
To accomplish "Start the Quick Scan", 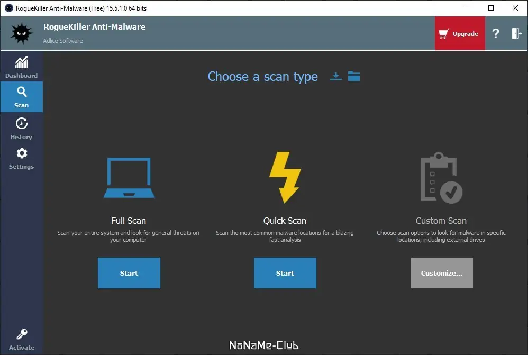I will [x=285, y=273].
